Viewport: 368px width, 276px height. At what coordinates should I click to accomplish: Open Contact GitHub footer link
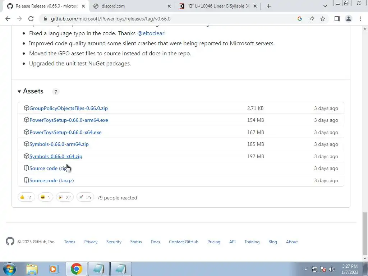coord(184,242)
